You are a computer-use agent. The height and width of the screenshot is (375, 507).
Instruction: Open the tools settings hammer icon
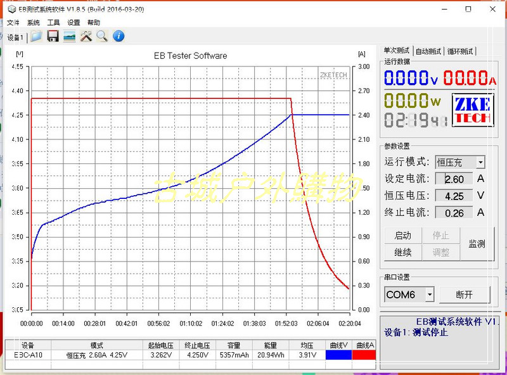tap(86, 36)
